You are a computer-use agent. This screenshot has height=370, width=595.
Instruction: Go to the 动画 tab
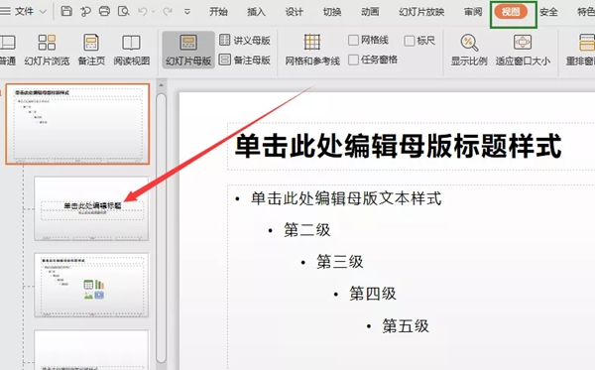coord(370,12)
